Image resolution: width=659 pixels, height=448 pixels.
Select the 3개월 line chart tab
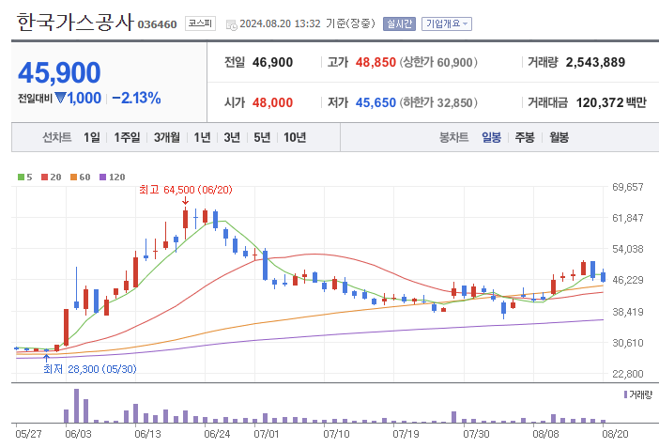tap(166, 137)
